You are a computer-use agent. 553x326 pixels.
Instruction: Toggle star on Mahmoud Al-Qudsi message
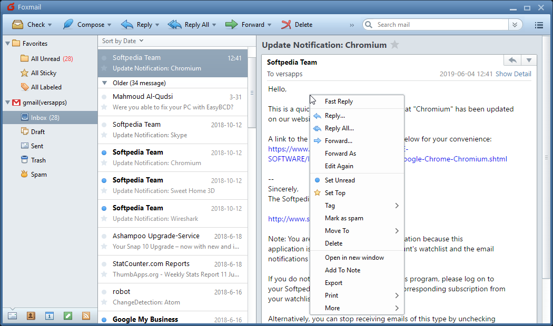[104, 107]
